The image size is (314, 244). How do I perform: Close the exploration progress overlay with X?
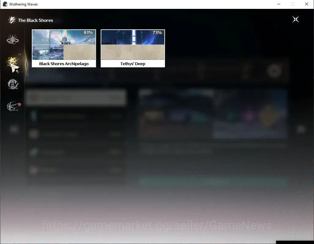(296, 19)
